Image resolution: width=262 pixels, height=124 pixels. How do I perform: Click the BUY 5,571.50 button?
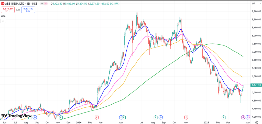click(28, 10)
